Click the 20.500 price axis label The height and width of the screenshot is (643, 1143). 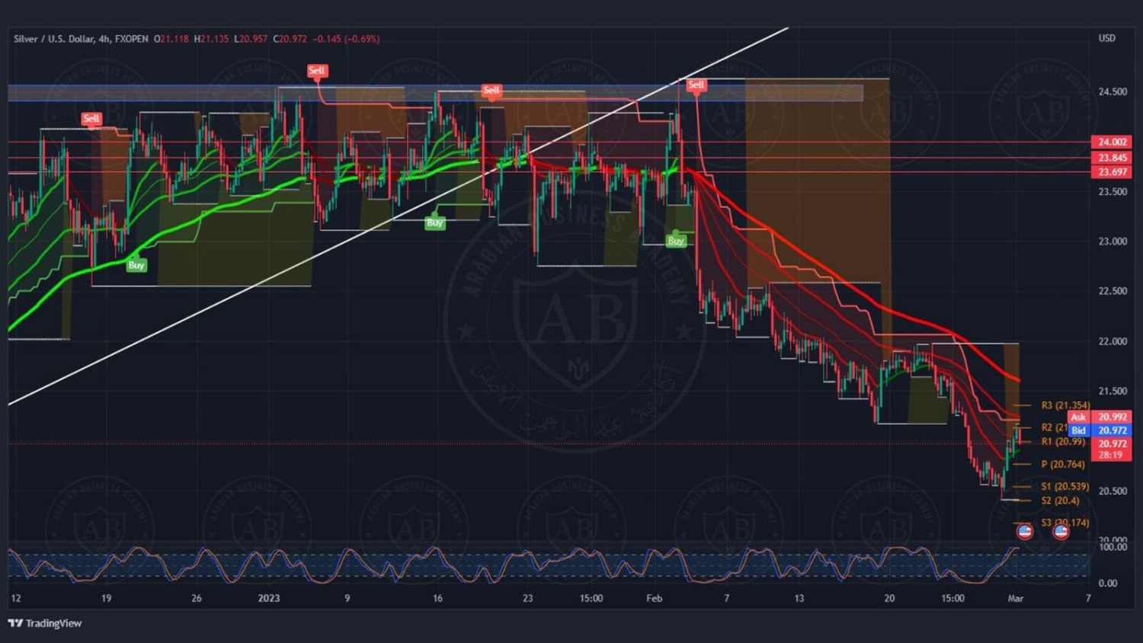1113,491
